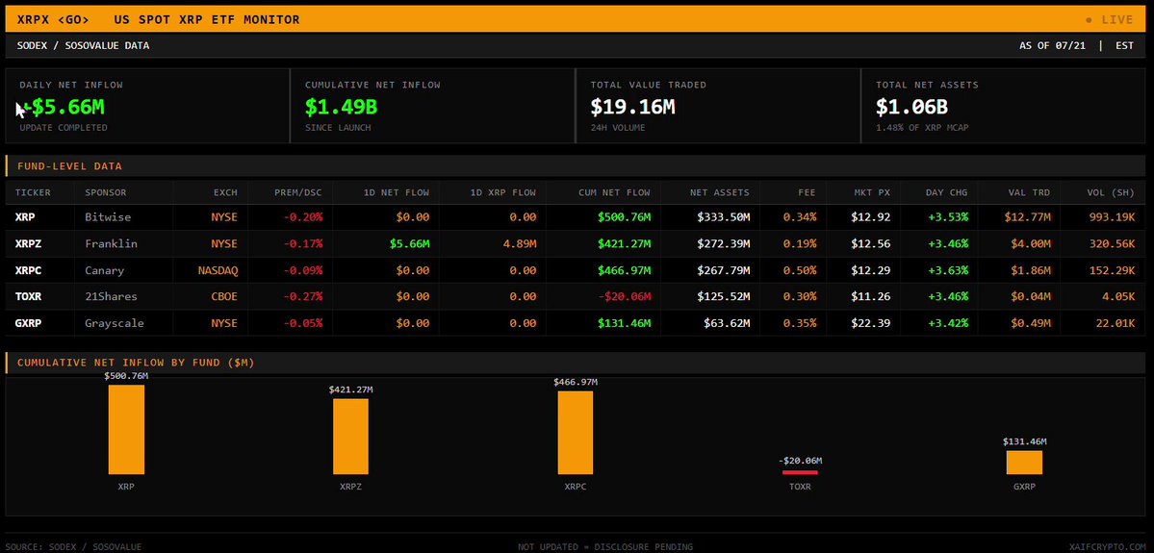Sort by the SPONSOR column header

[106, 192]
